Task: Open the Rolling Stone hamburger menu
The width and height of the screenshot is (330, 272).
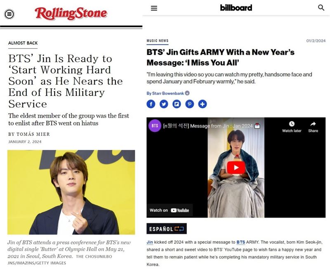Action: (9, 14)
